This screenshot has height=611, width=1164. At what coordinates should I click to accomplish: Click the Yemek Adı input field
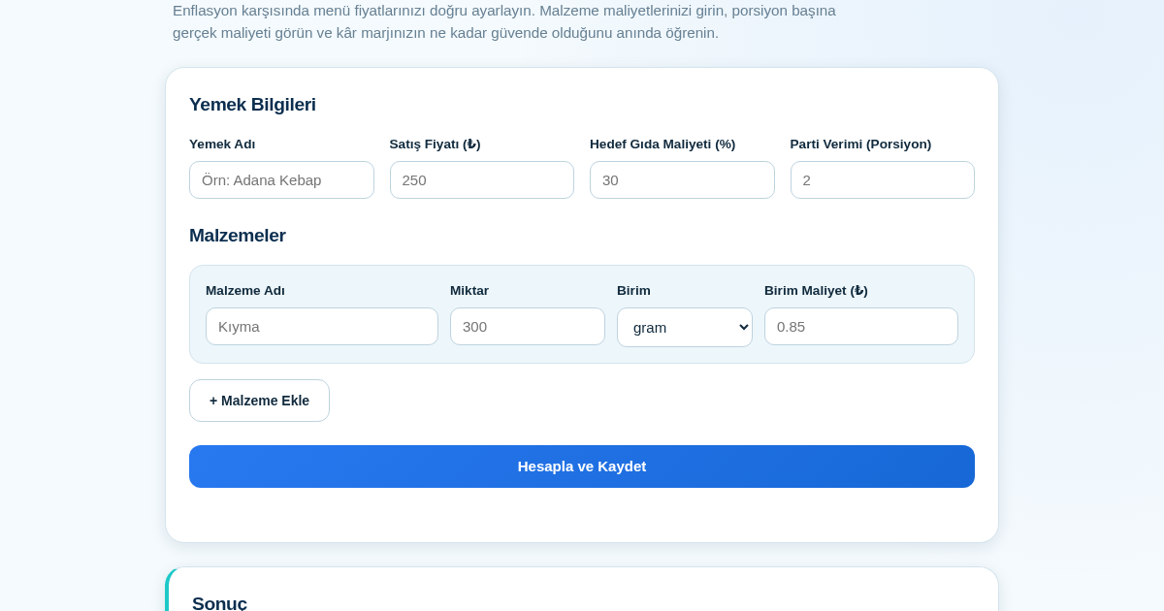click(x=281, y=179)
